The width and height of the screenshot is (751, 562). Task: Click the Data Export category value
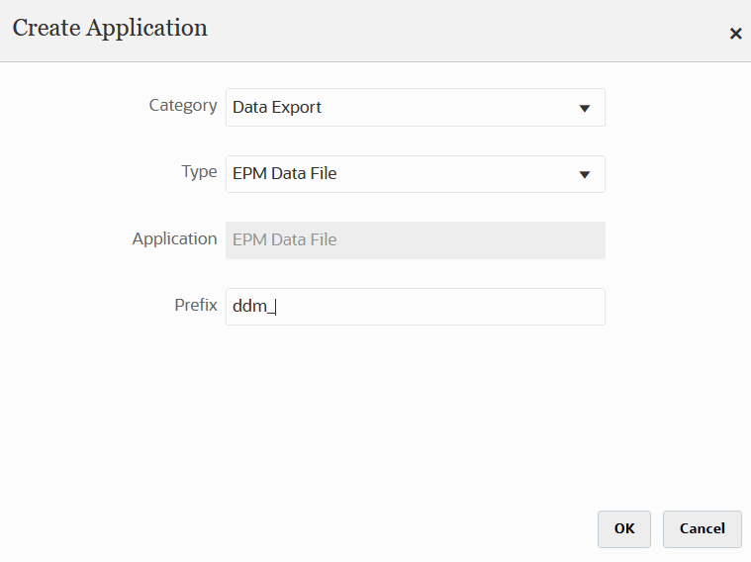click(277, 108)
